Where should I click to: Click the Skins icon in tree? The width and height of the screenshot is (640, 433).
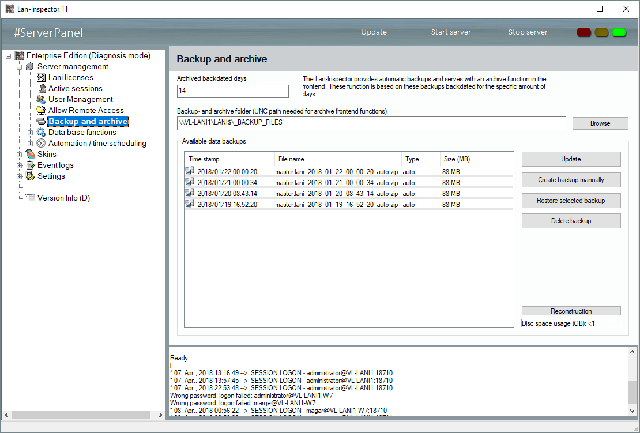31,154
